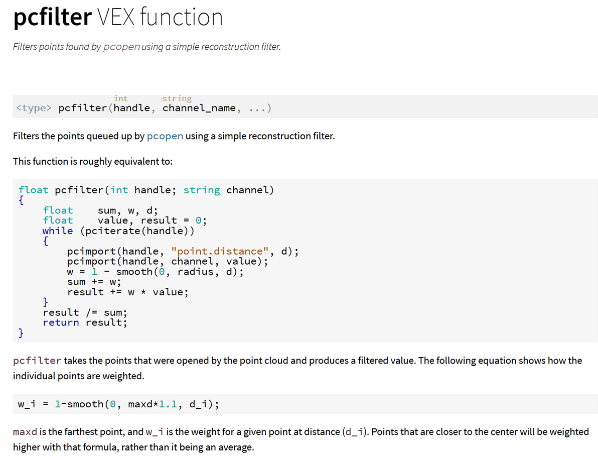Screen dimensions: 598x460
Task: Click the 'sum += w;' code line
Action: (94, 282)
